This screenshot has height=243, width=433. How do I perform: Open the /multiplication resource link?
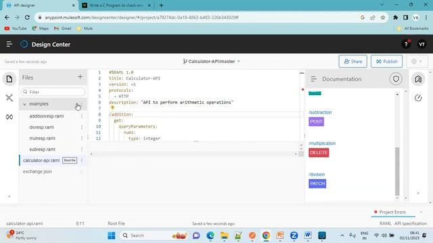322,143
